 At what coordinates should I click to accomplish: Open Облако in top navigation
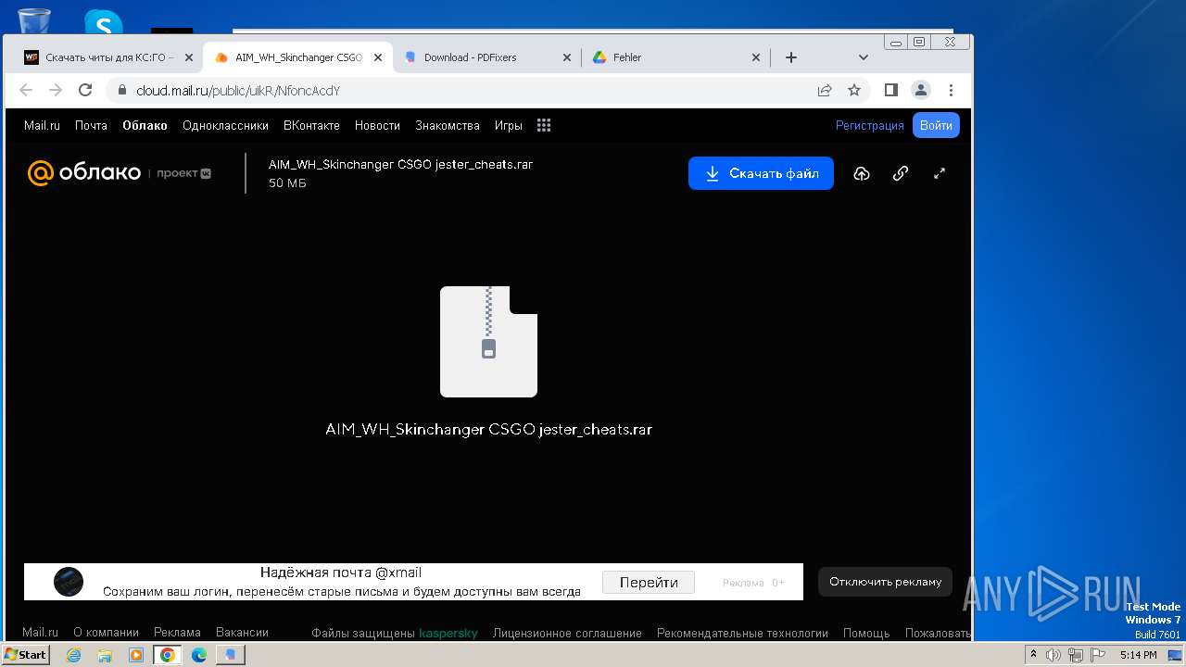(x=145, y=125)
